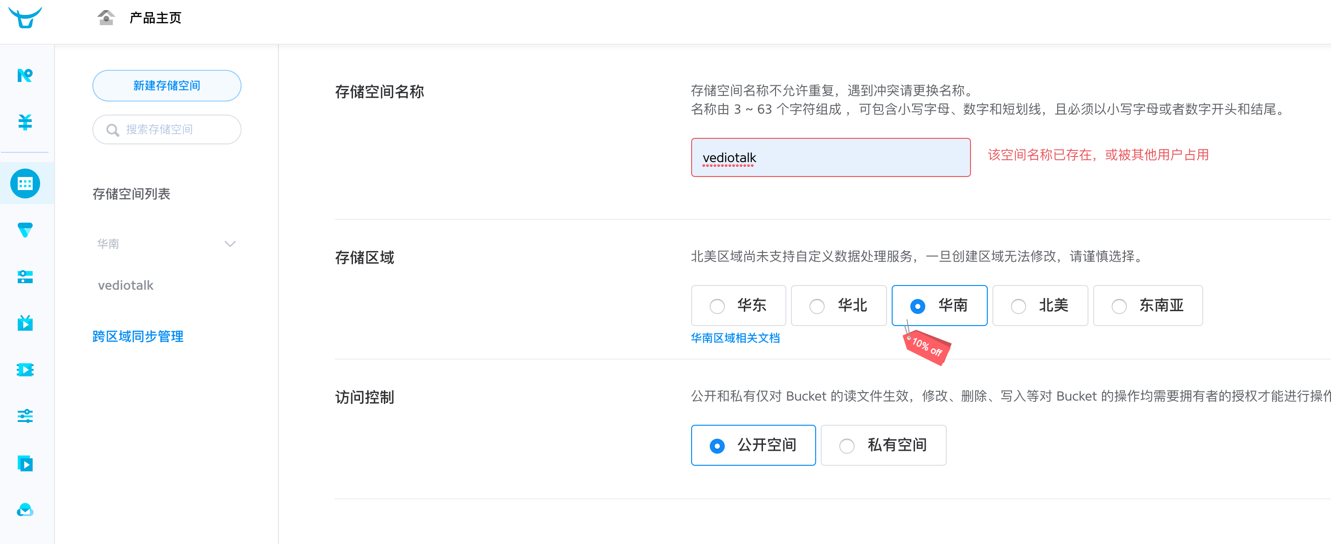Open 华南区域相关文档 link

[735, 338]
